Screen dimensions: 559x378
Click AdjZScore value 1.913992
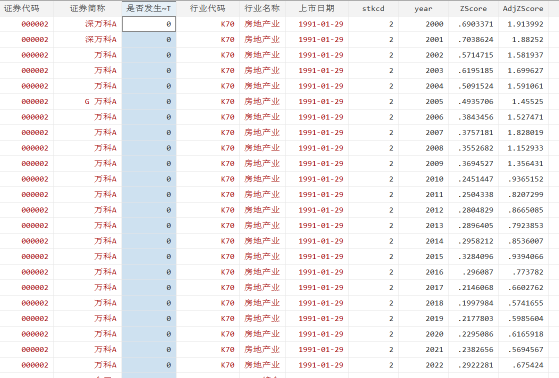pos(525,24)
